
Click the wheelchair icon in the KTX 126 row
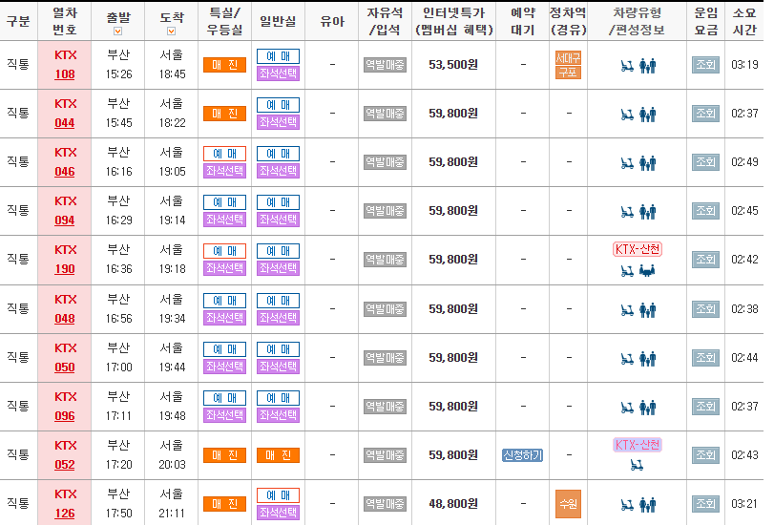click(627, 504)
